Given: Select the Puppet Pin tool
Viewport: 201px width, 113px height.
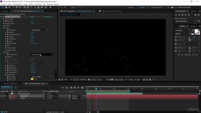Looking at the screenshot, I should coord(50,8).
